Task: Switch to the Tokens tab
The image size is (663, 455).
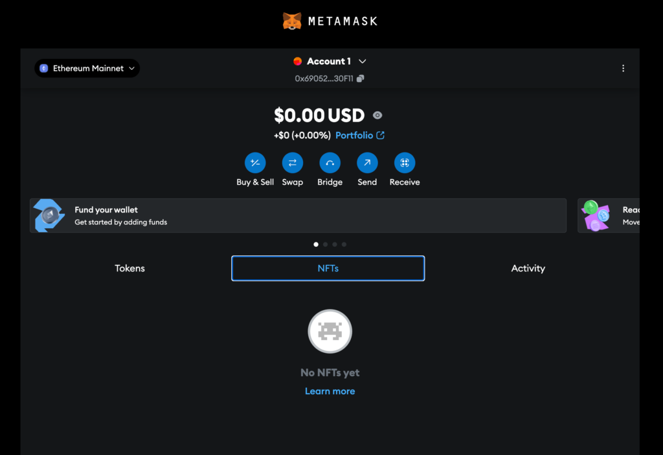Action: pyautogui.click(x=129, y=268)
